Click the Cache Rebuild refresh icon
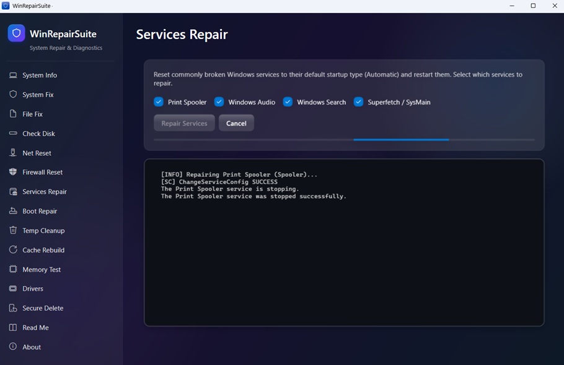The width and height of the screenshot is (564, 365). coord(12,250)
